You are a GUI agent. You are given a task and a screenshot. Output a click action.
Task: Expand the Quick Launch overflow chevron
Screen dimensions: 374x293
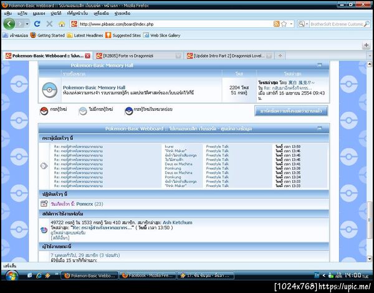[x=57, y=274]
